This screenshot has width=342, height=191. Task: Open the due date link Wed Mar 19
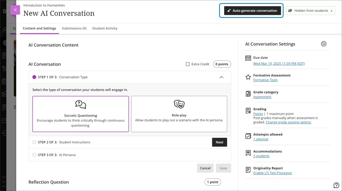[x=279, y=63]
